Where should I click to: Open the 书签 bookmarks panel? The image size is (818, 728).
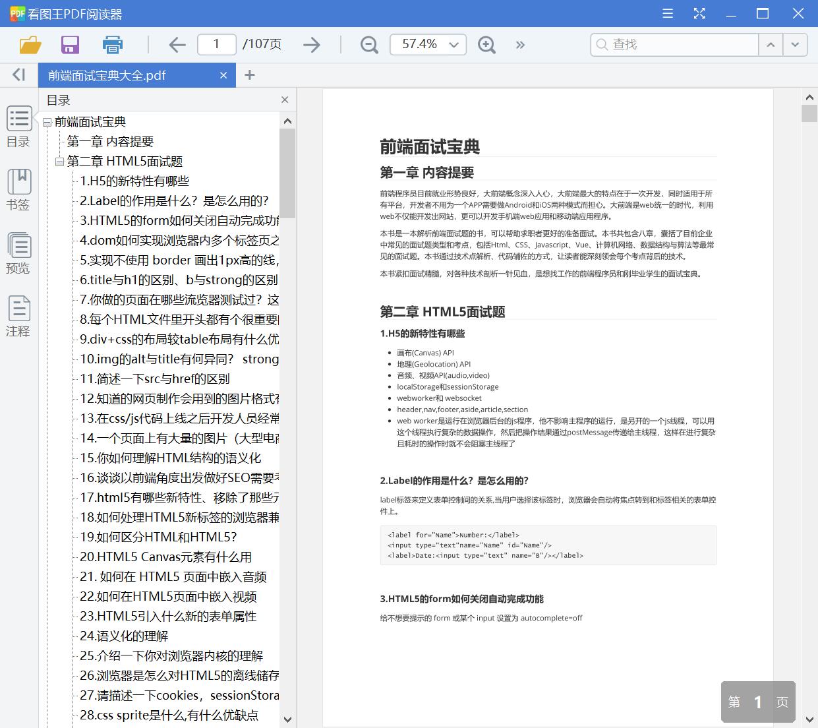[x=18, y=190]
